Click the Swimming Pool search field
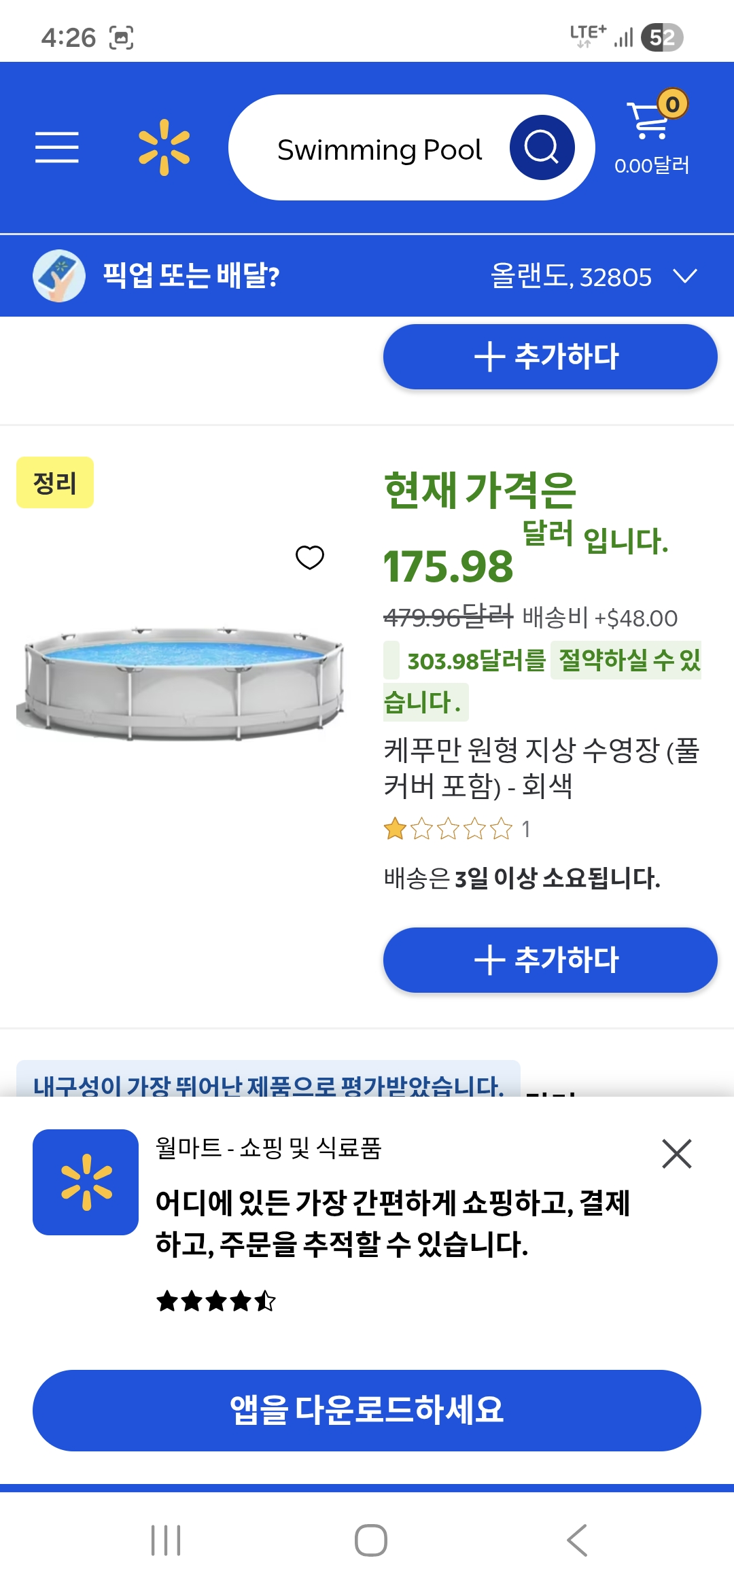 point(379,149)
